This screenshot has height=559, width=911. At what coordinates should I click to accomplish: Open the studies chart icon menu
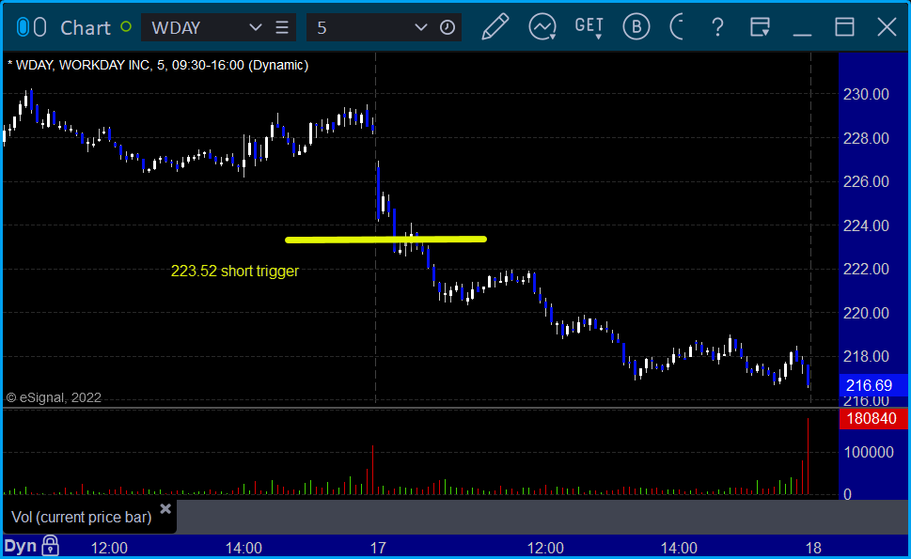click(542, 26)
